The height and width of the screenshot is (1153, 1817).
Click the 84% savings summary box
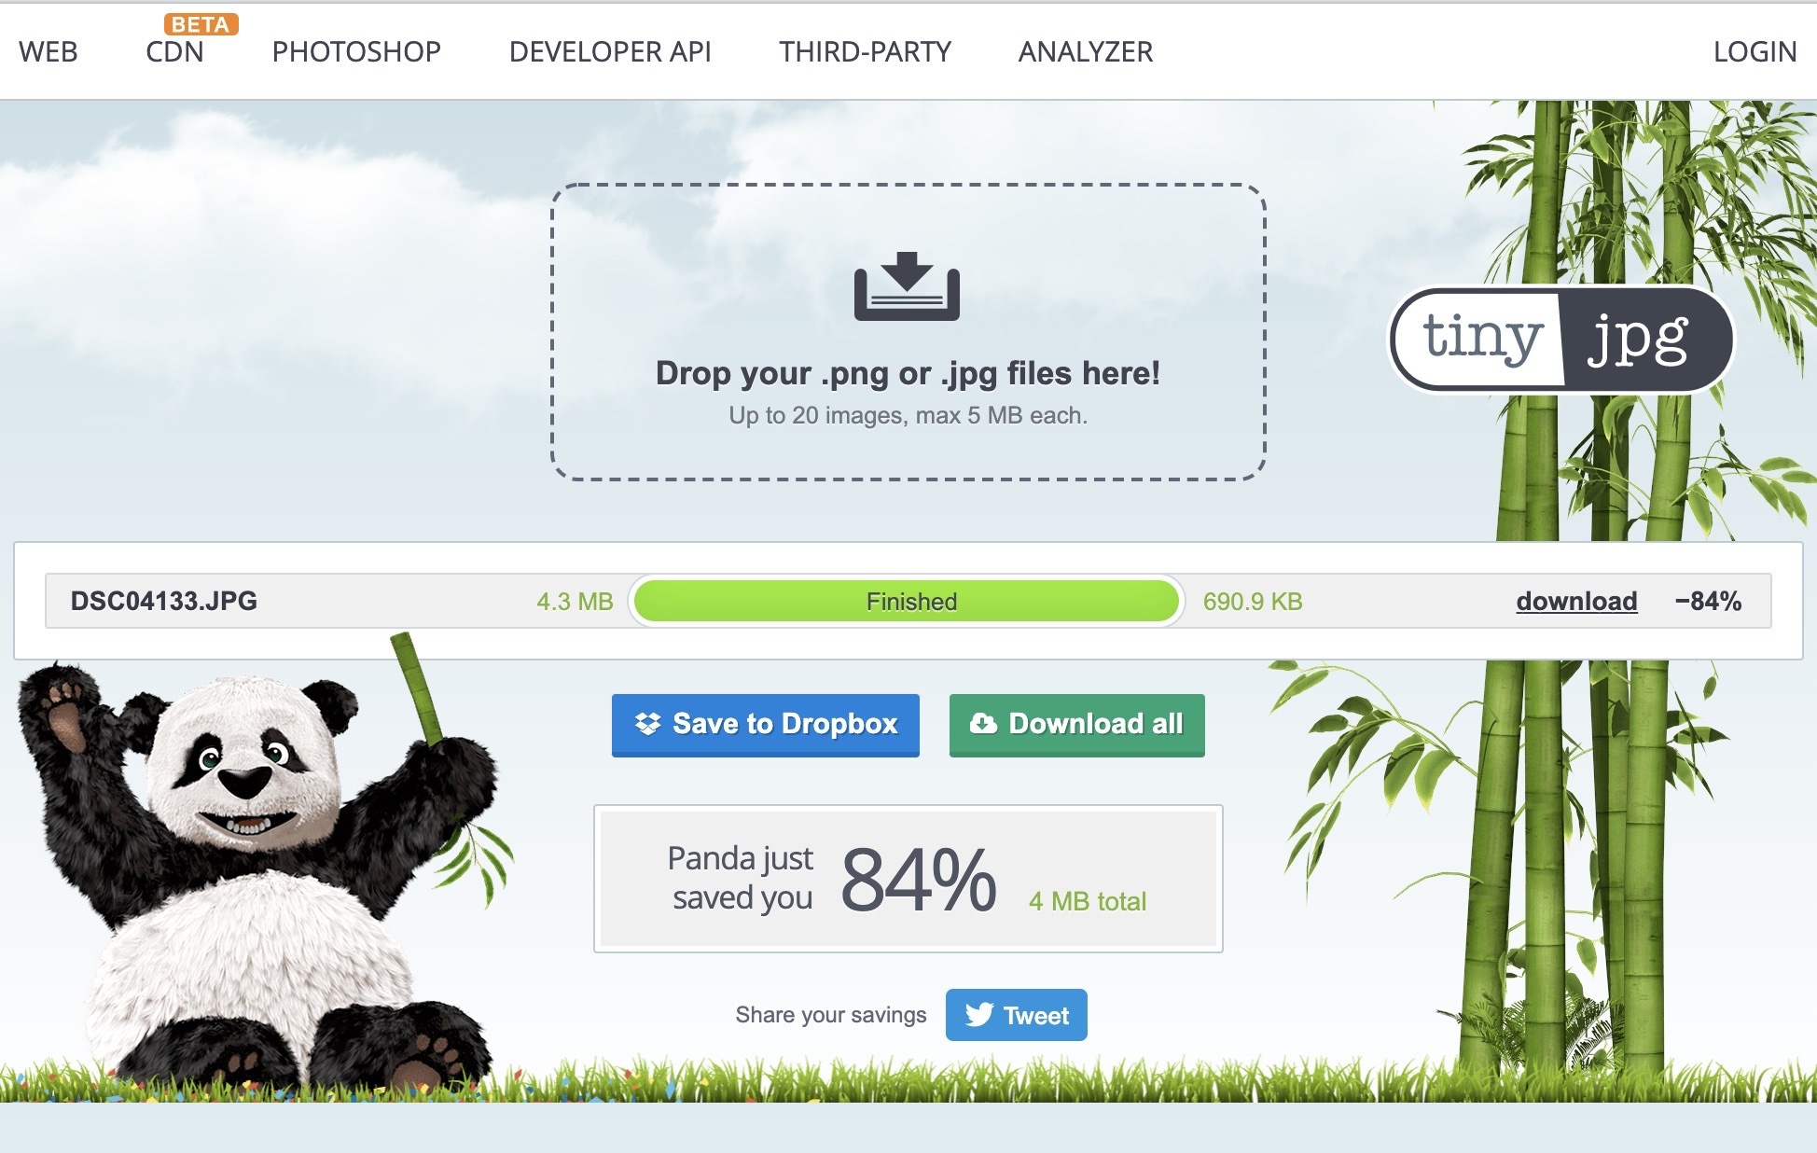[x=908, y=879]
